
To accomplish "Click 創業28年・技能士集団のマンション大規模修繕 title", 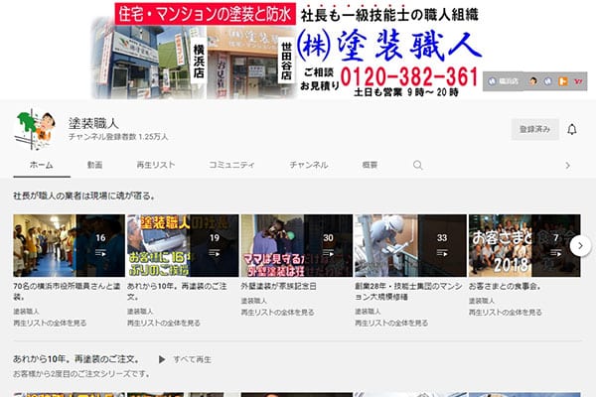I will pos(408,292).
